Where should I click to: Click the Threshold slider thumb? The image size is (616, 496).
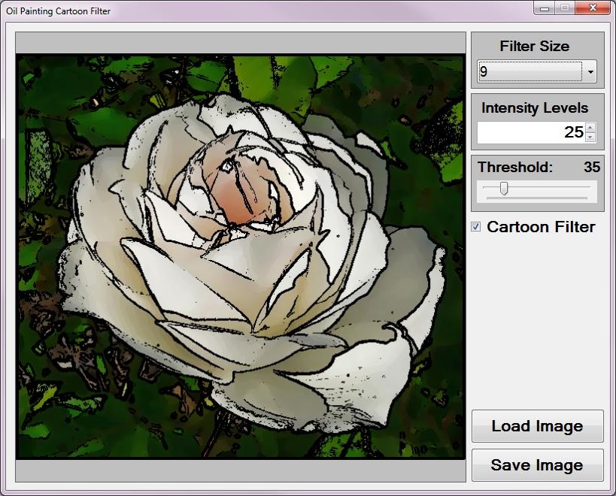pos(504,189)
